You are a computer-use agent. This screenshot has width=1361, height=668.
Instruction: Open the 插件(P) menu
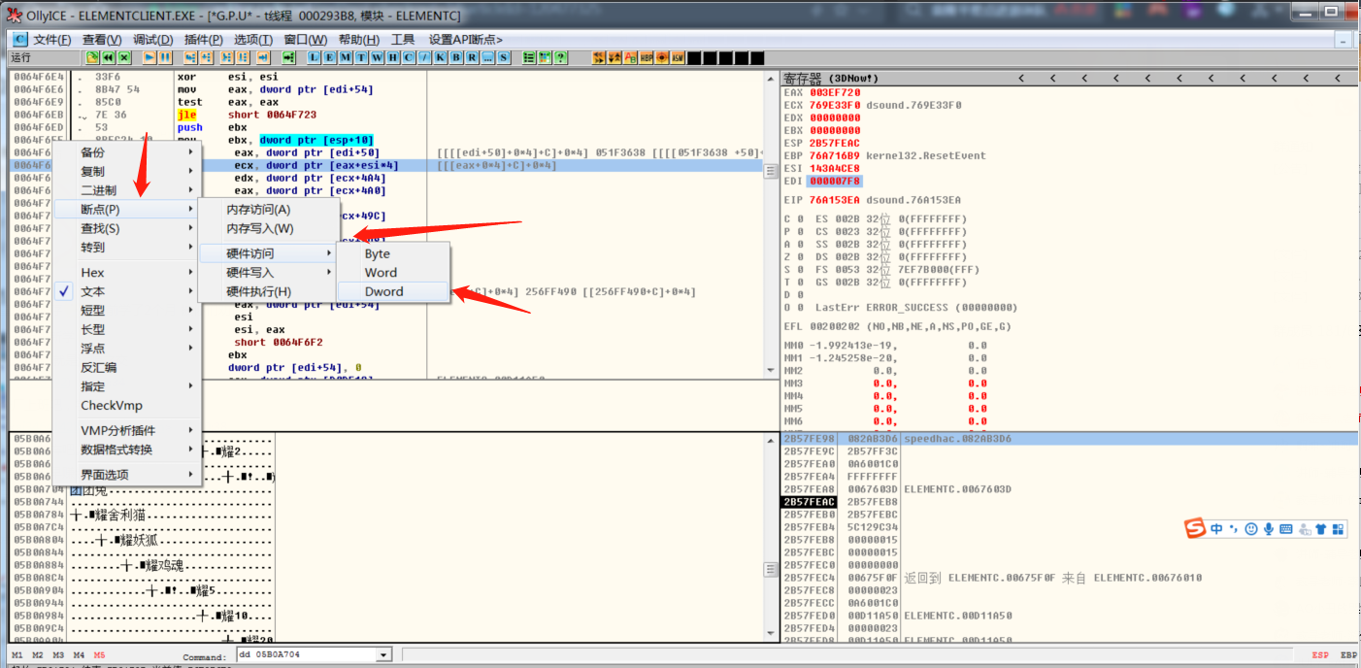[203, 39]
